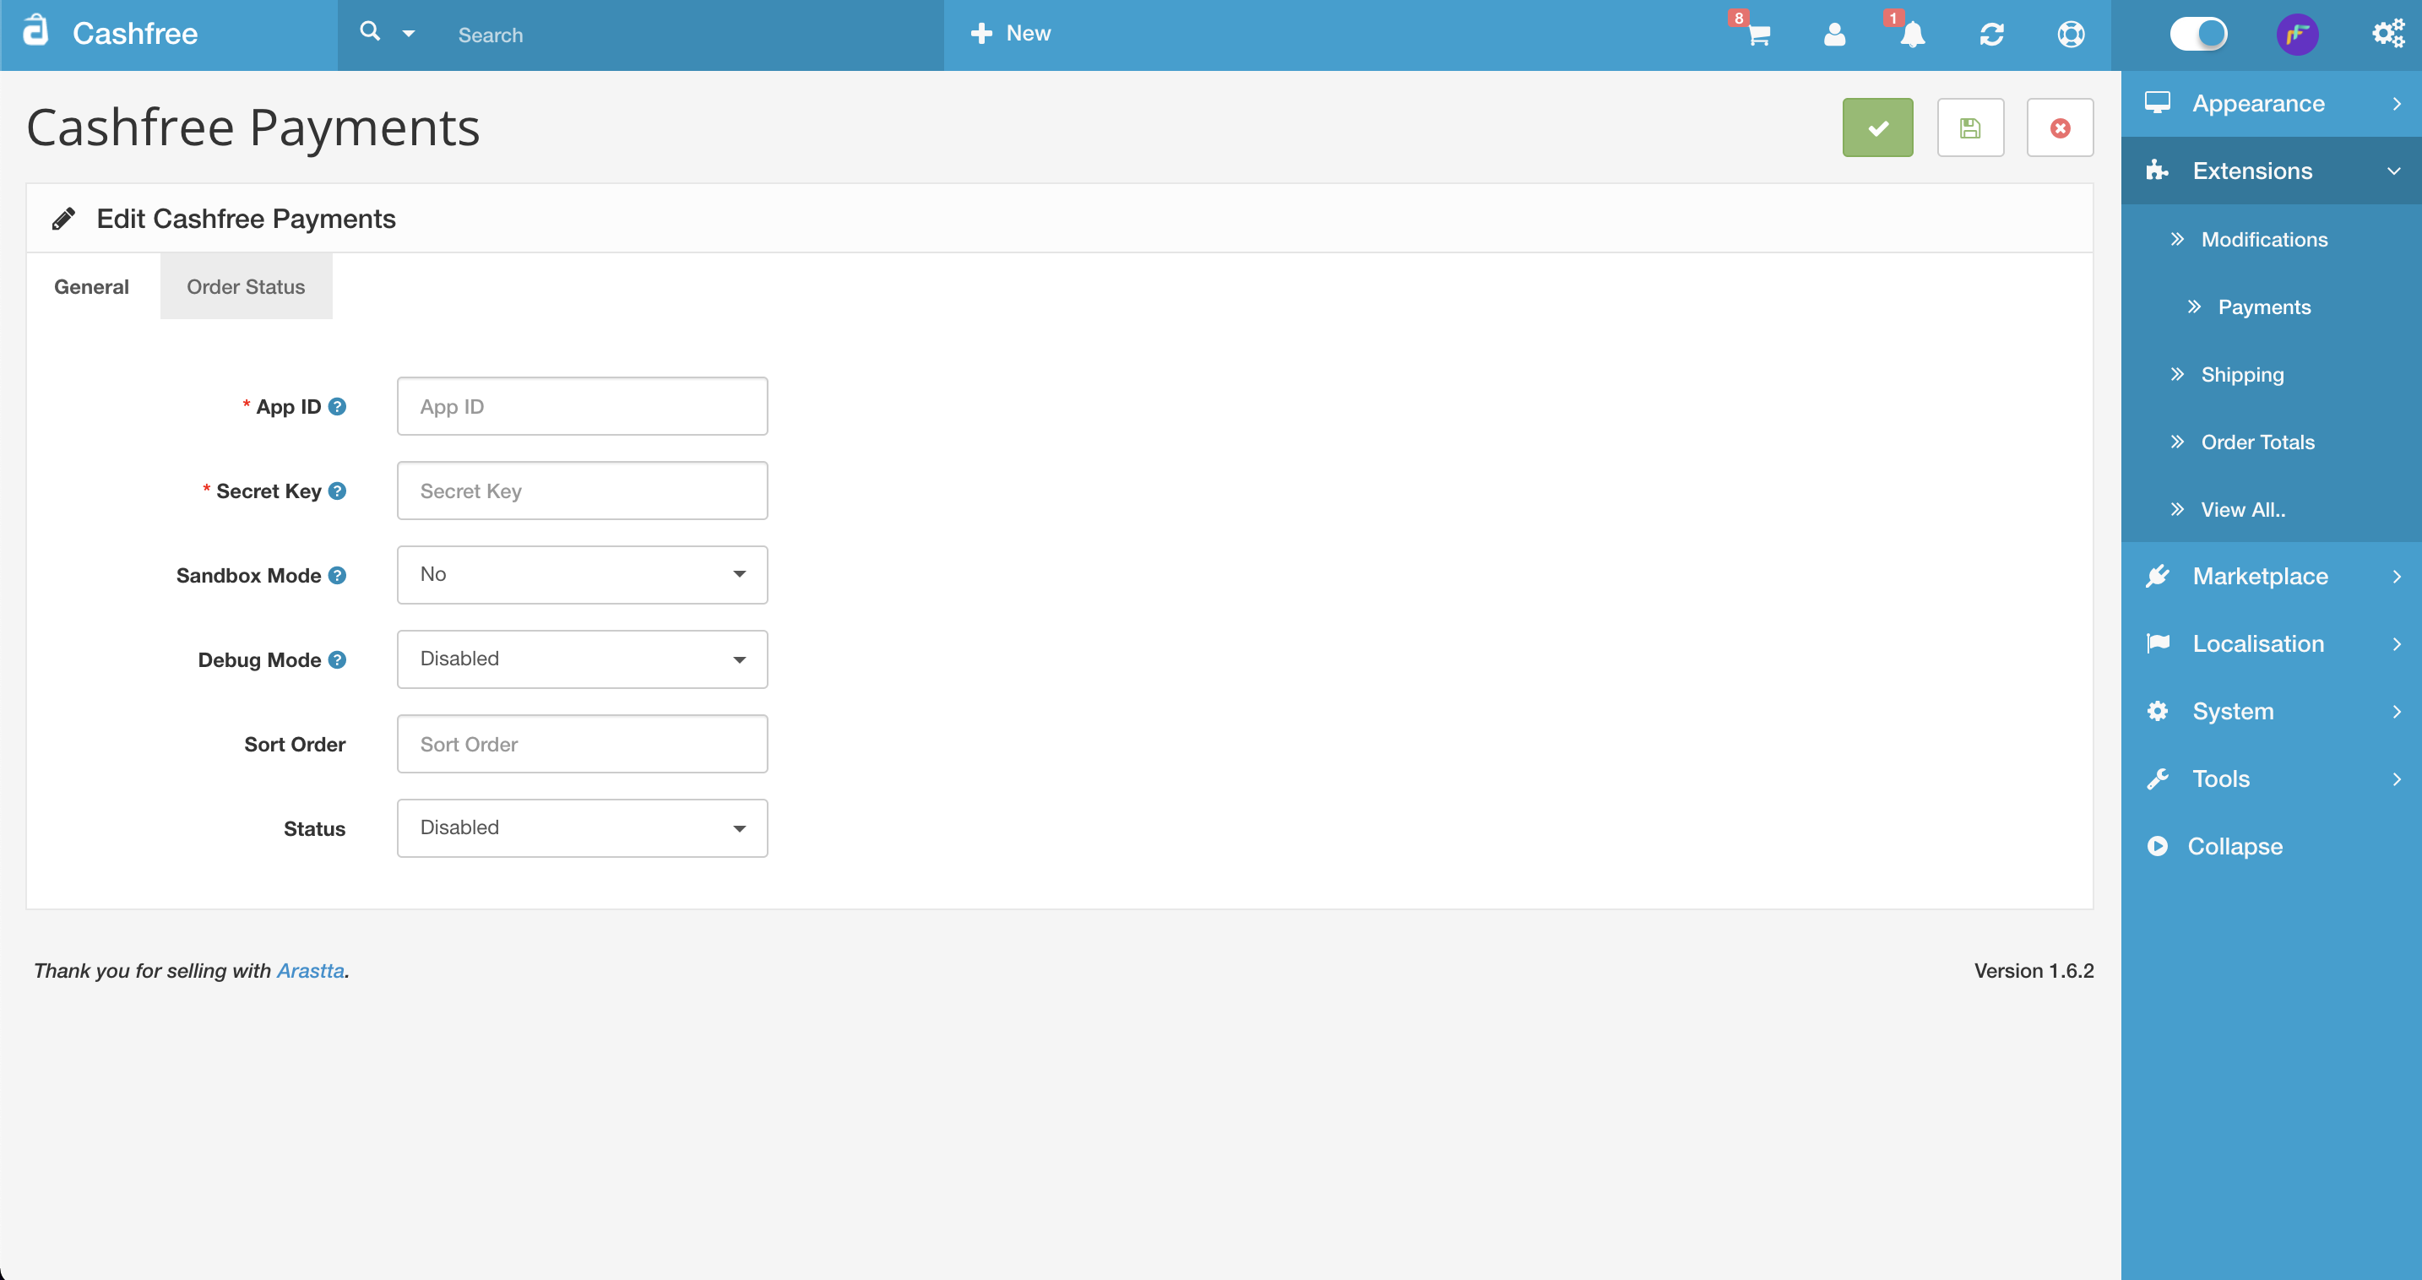Follow the Arastta footer link

pos(310,971)
